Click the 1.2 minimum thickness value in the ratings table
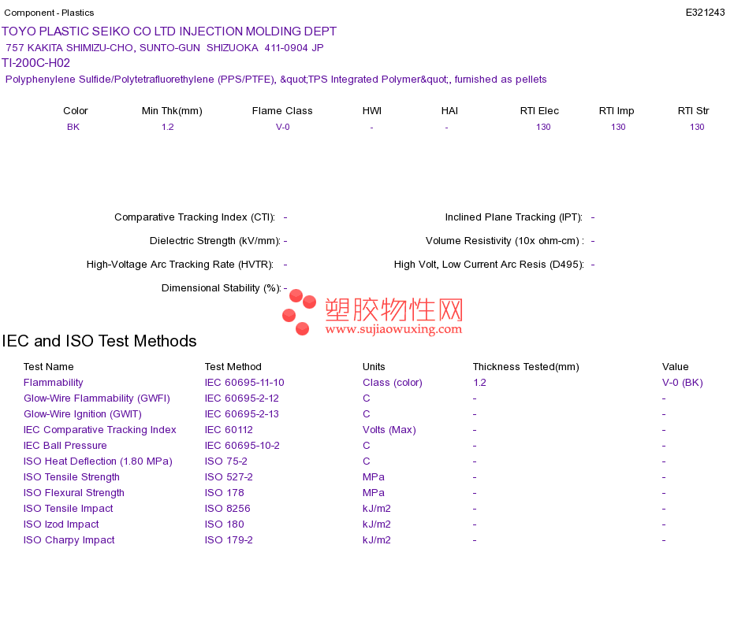This screenshot has width=749, height=630. (x=168, y=127)
